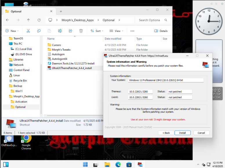Viewport: 225px width, 168px height.
Task: Open Task View on the taskbar
Action: pyautogui.click(x=96, y=165)
